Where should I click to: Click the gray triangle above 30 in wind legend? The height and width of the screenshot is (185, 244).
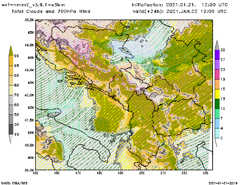pyautogui.click(x=217, y=45)
